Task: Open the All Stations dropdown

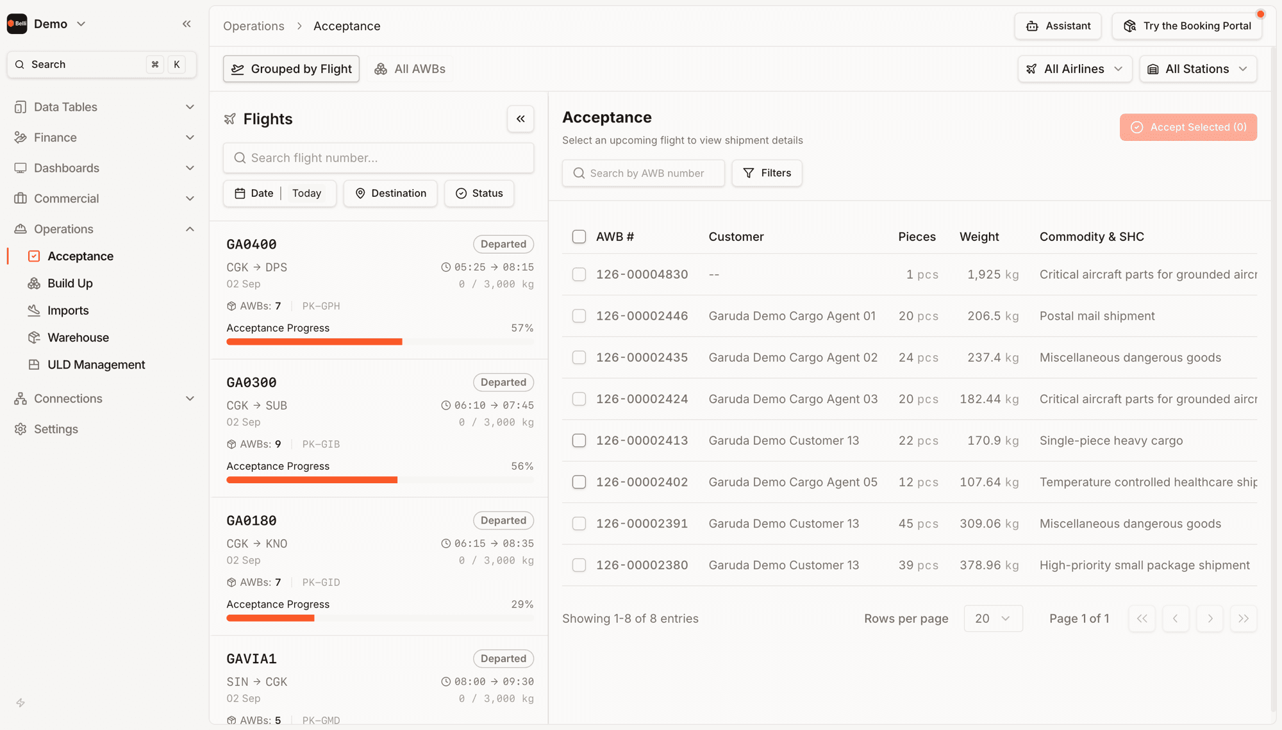Action: [1197, 69]
